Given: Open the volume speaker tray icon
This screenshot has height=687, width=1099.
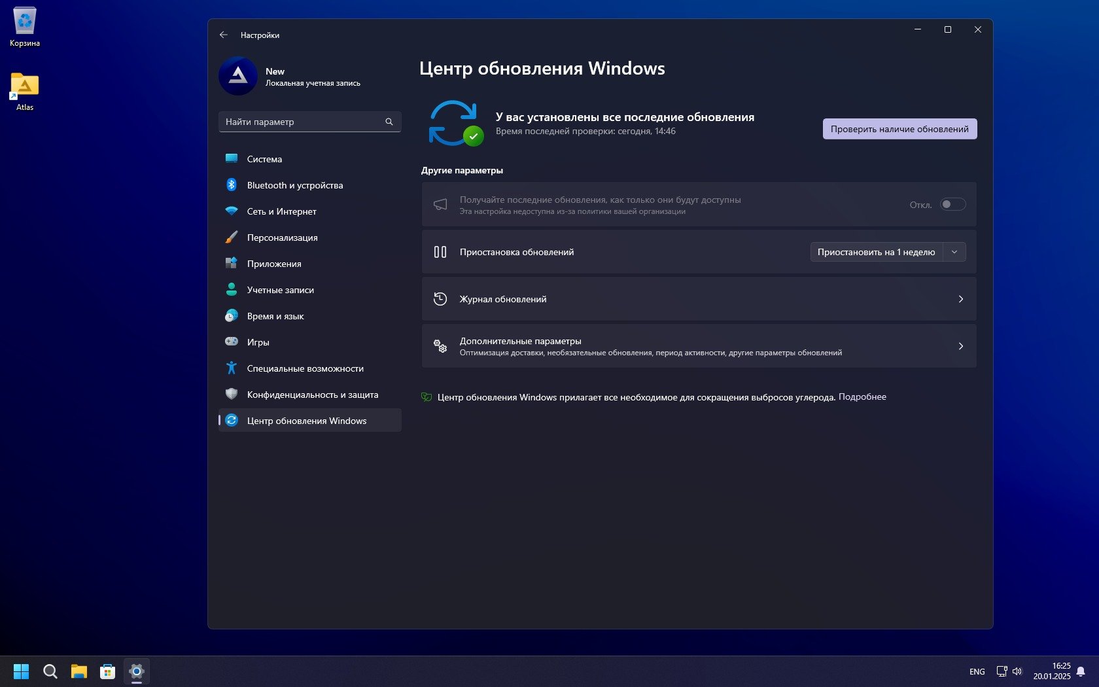Looking at the screenshot, I should click(1017, 671).
